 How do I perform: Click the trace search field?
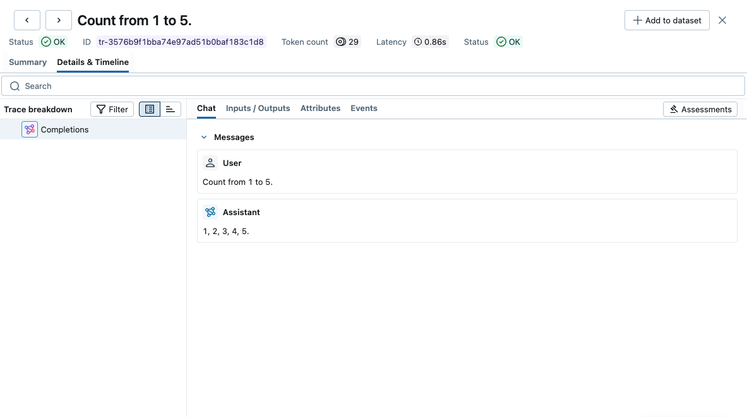379,86
